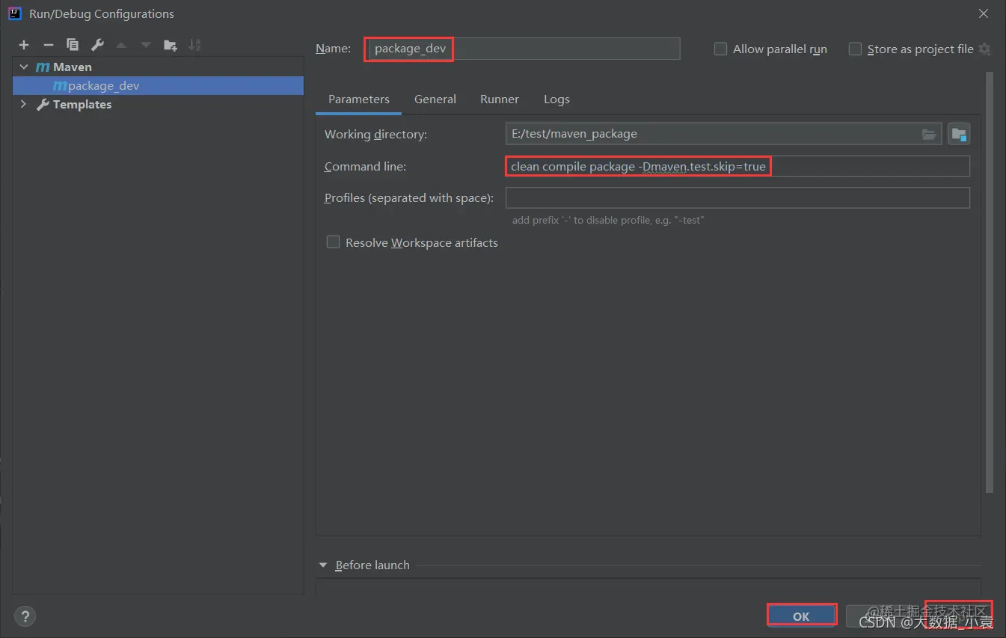
Task: Add a new configuration with the plus icon
Action: (24, 45)
